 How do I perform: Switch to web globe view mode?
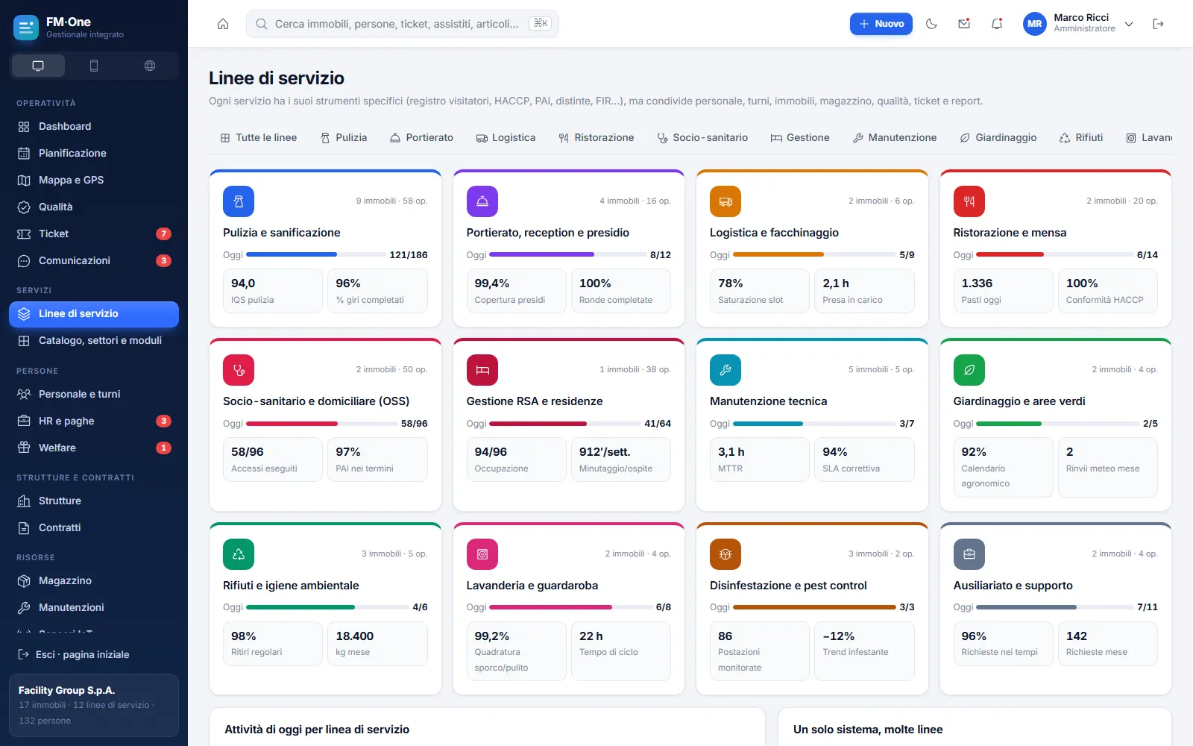pyautogui.click(x=150, y=66)
